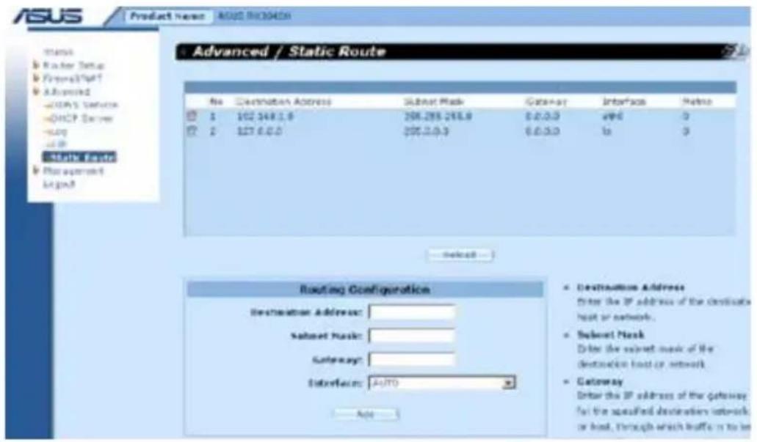Select the highlighted Static Route item
The width and height of the screenshot is (757, 442).
click(x=79, y=157)
